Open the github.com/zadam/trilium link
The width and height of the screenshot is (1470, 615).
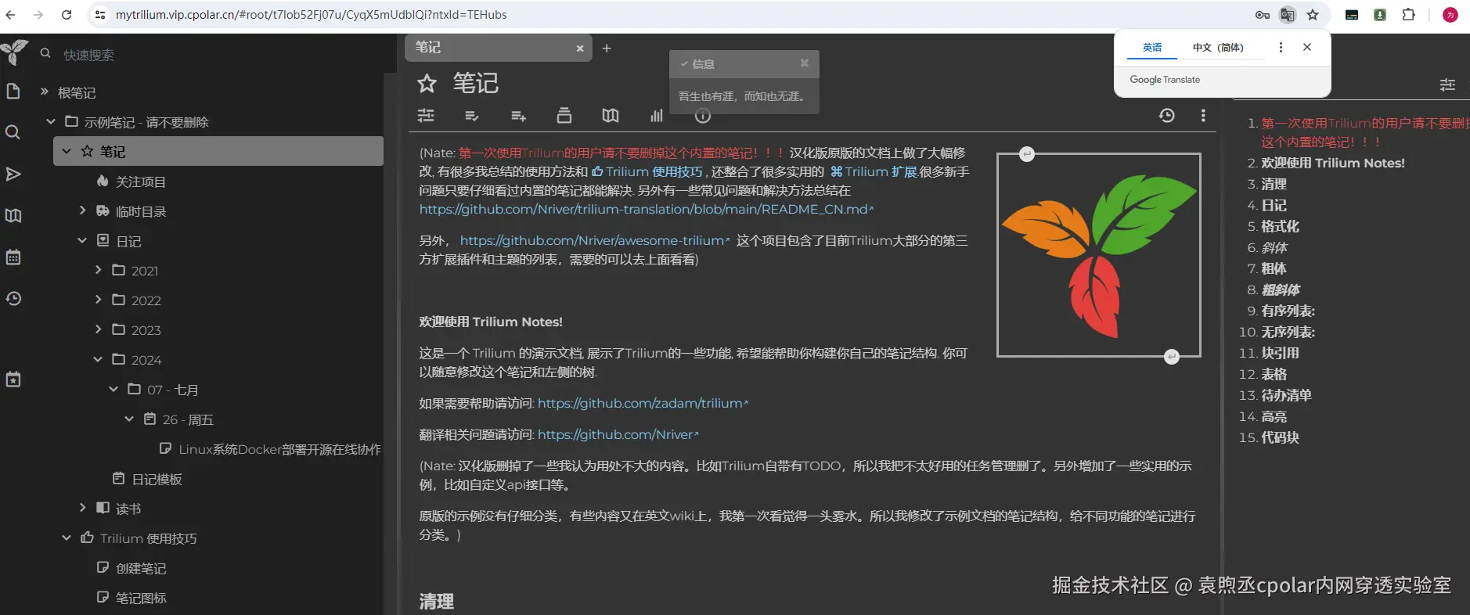point(643,404)
